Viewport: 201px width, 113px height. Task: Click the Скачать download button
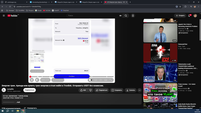[131, 90]
